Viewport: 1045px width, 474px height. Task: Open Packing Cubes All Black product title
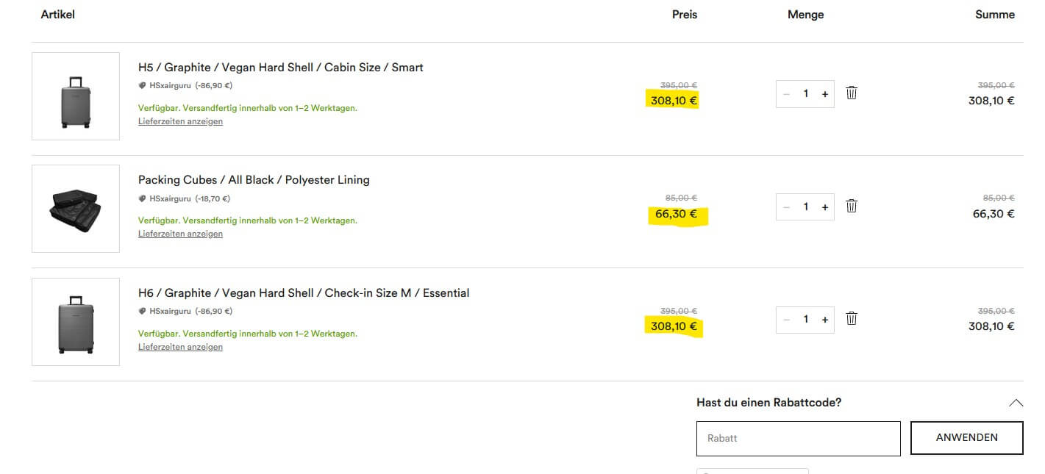point(254,180)
